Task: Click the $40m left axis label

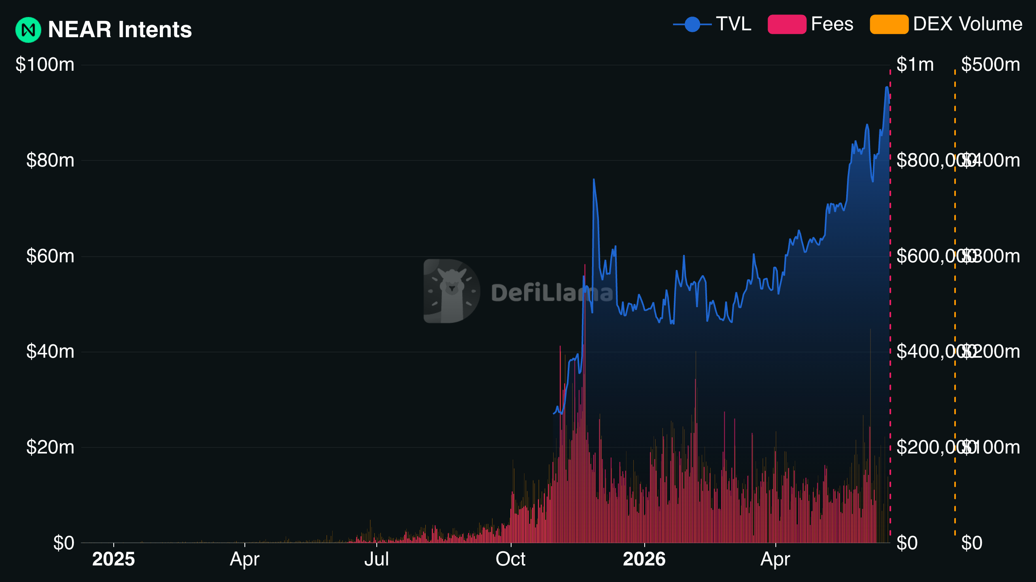Action: point(50,352)
